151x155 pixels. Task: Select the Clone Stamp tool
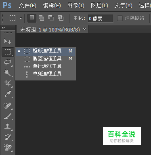(8, 127)
